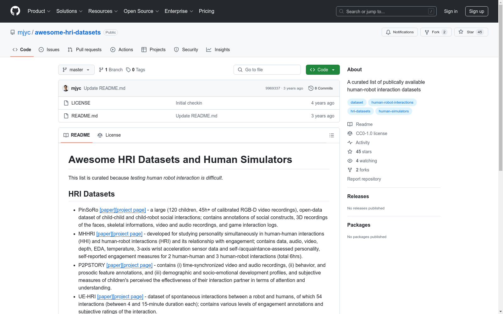Click the Notifications bell button
Screen dimensions: 503x314
(399, 32)
